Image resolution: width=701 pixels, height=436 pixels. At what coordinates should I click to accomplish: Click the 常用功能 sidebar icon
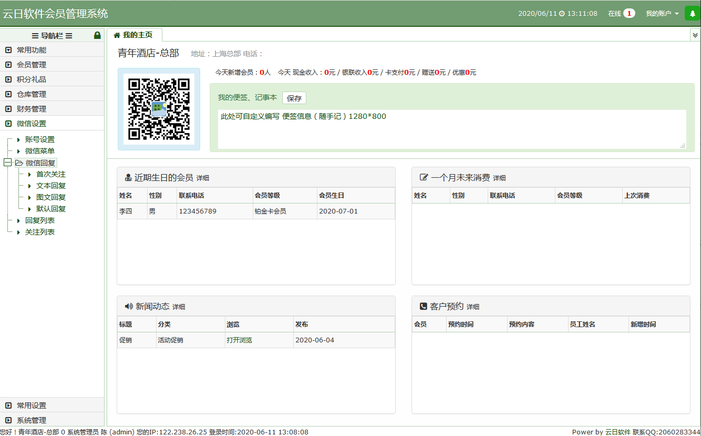coord(8,50)
